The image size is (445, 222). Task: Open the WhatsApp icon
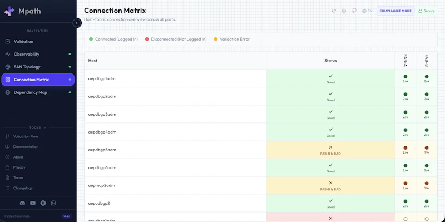pos(53,203)
